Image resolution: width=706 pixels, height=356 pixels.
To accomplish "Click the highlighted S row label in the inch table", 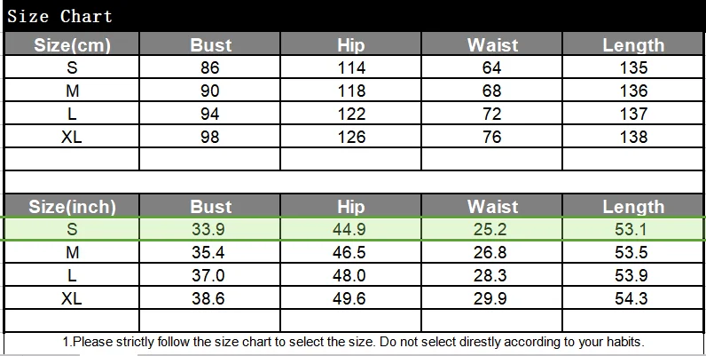I will tap(72, 229).
